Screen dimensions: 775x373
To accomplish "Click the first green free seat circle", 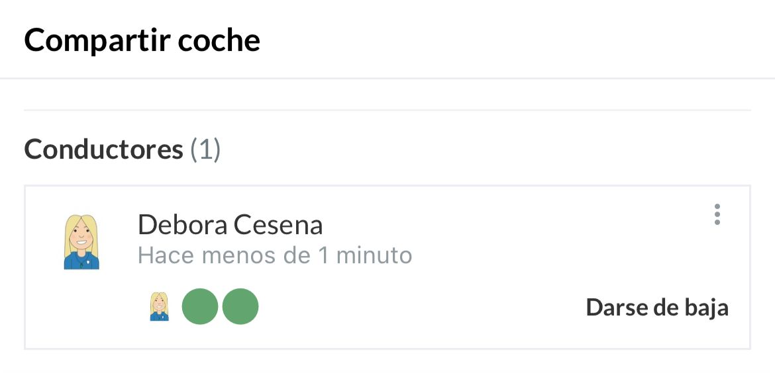I will [x=200, y=307].
